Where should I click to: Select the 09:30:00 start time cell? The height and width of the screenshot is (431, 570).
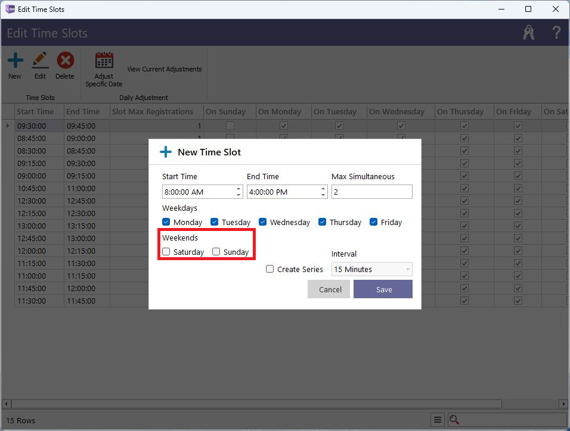coord(39,126)
